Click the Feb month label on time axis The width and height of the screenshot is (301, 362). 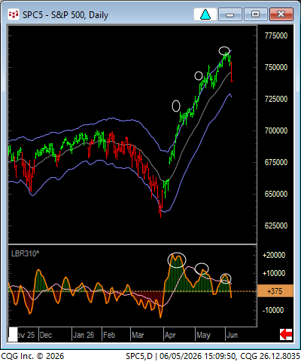click(x=109, y=335)
